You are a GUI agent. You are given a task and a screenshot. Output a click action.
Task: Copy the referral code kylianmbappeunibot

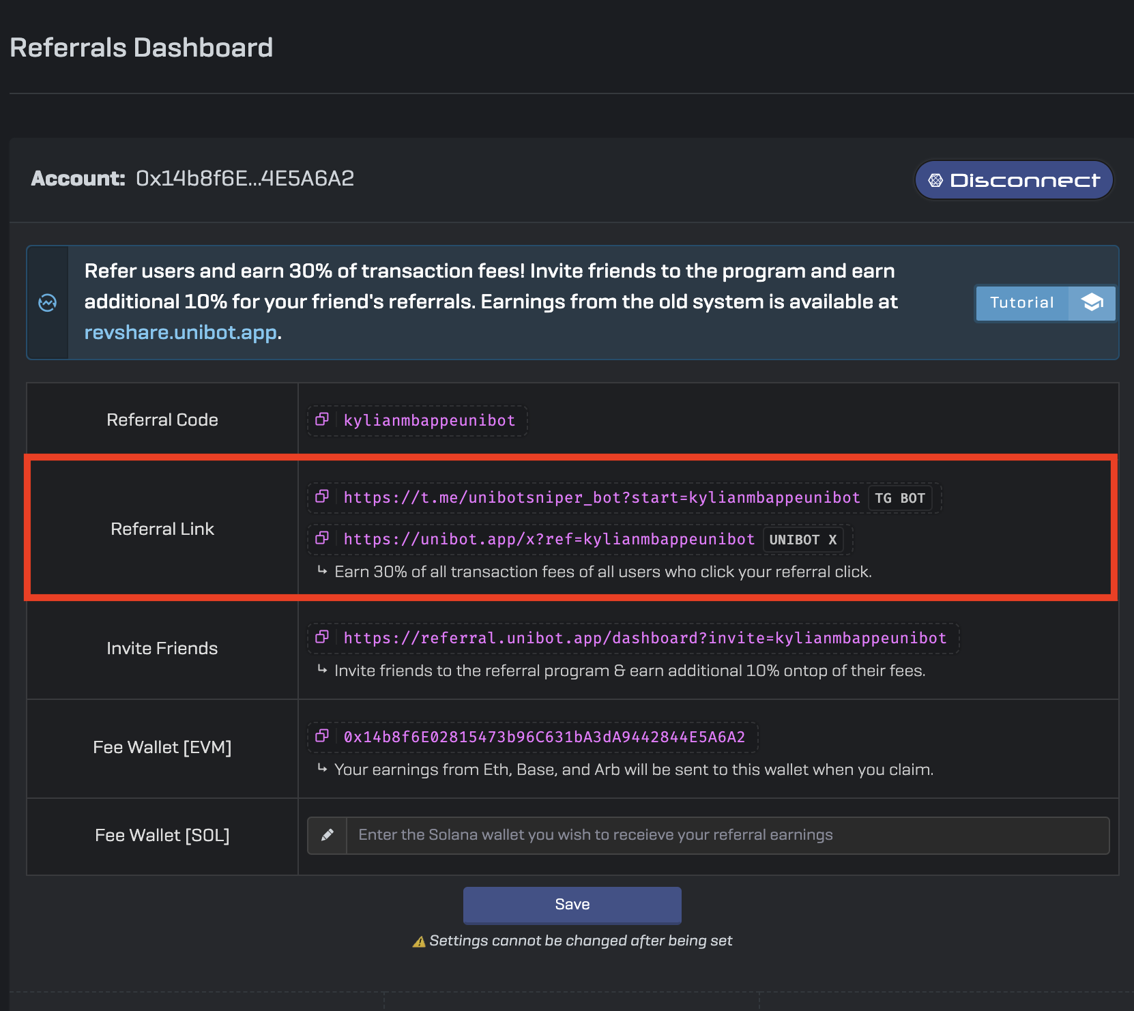(322, 420)
